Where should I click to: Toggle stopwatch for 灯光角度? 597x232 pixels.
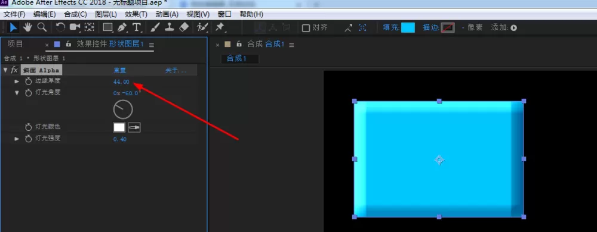28,93
